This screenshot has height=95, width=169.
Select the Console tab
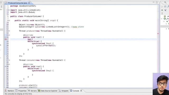pyautogui.click(x=76, y=91)
